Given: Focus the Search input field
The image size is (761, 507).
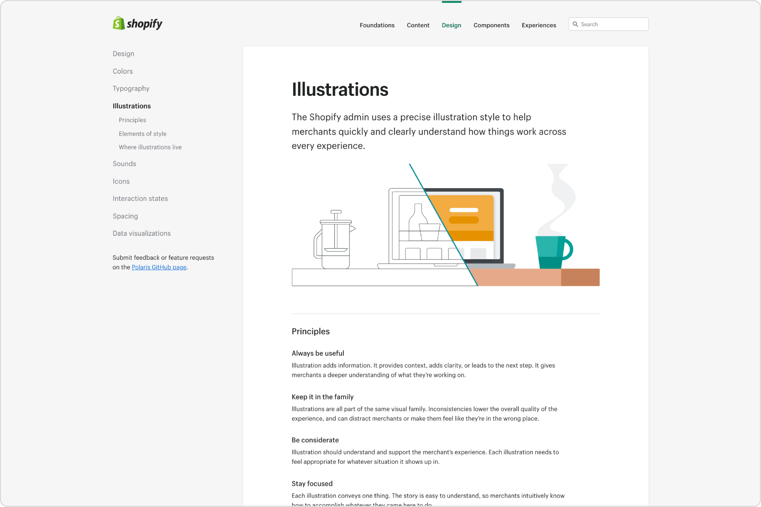Looking at the screenshot, I should (x=612, y=24).
